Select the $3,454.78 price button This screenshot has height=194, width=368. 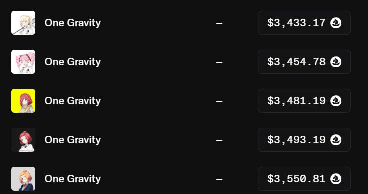[304, 62]
